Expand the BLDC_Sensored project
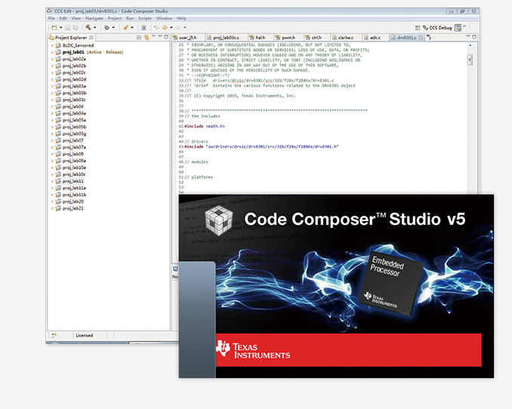 click(x=52, y=45)
